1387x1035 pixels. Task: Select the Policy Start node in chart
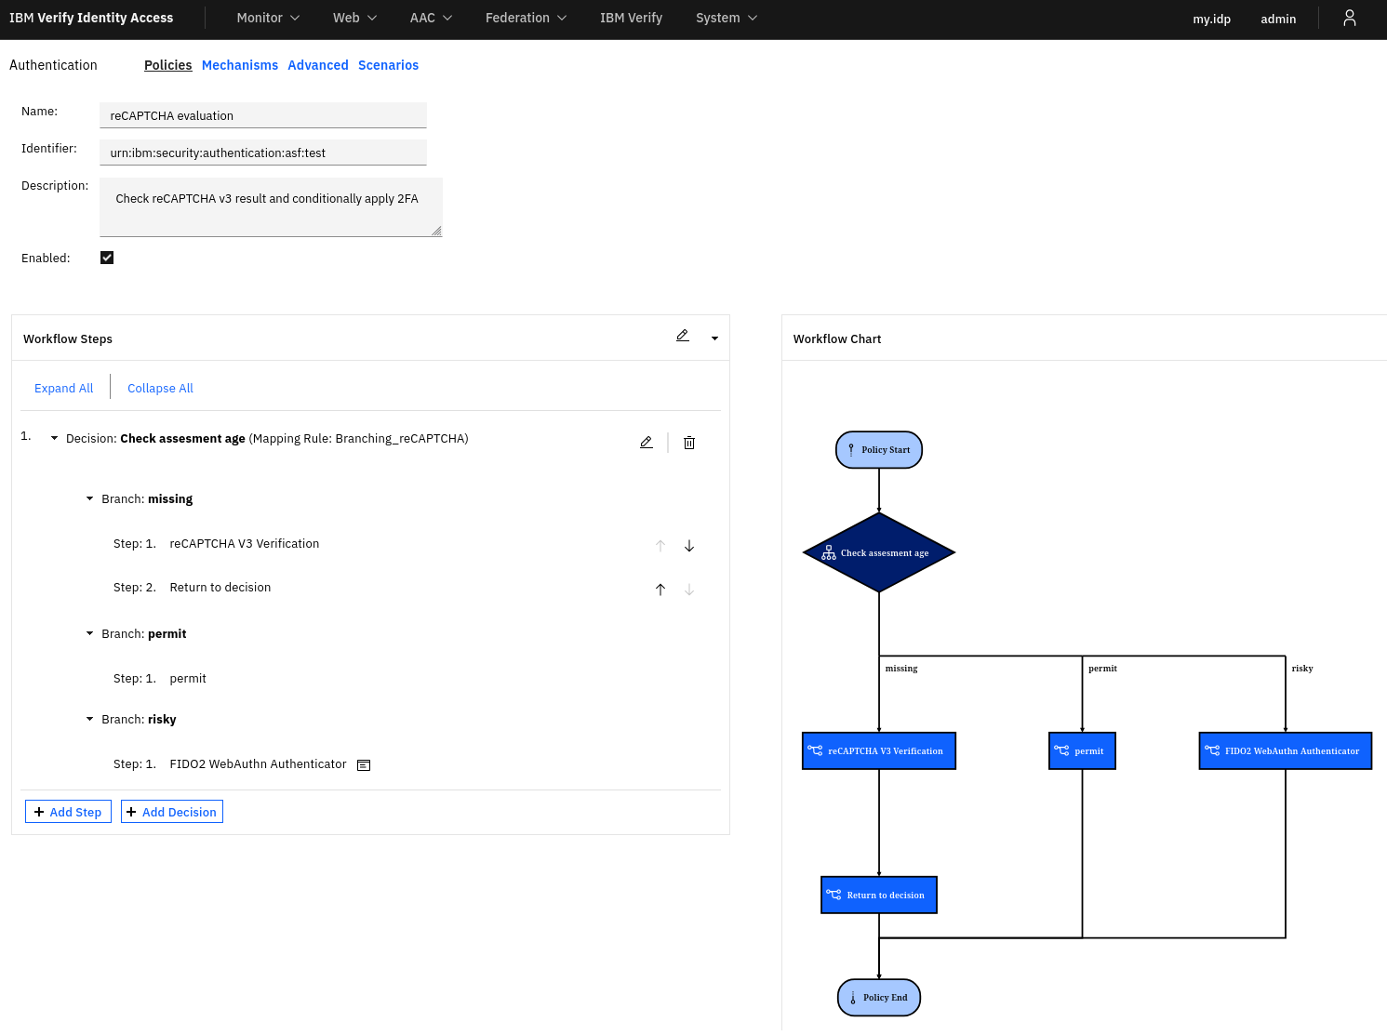click(879, 450)
